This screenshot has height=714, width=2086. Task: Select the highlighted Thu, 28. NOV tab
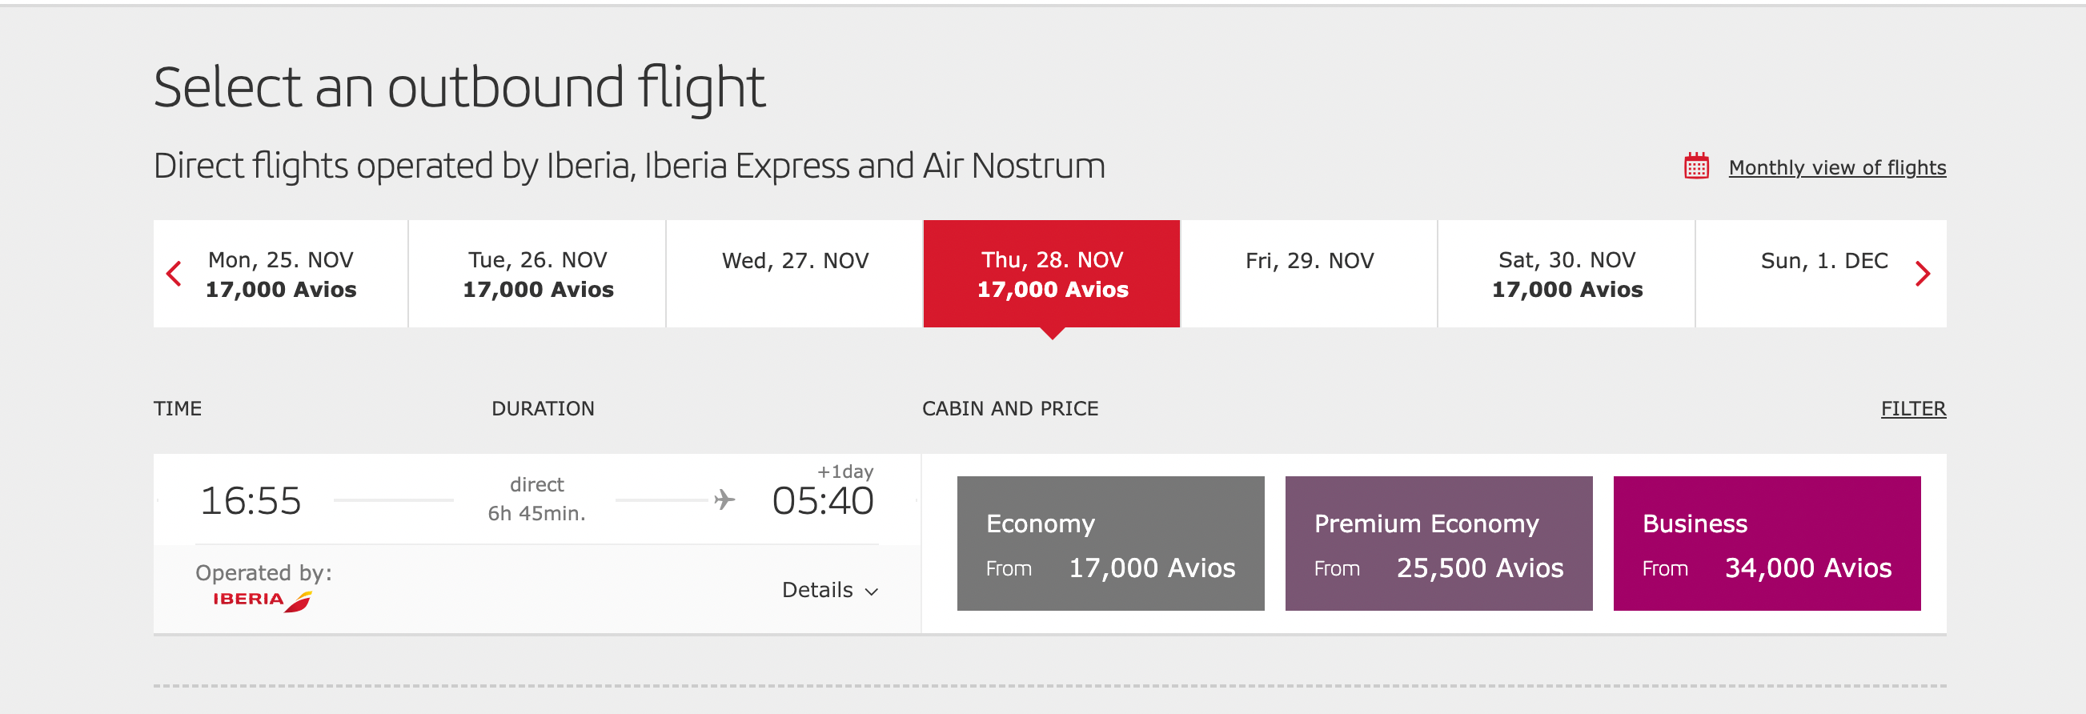tap(1052, 275)
